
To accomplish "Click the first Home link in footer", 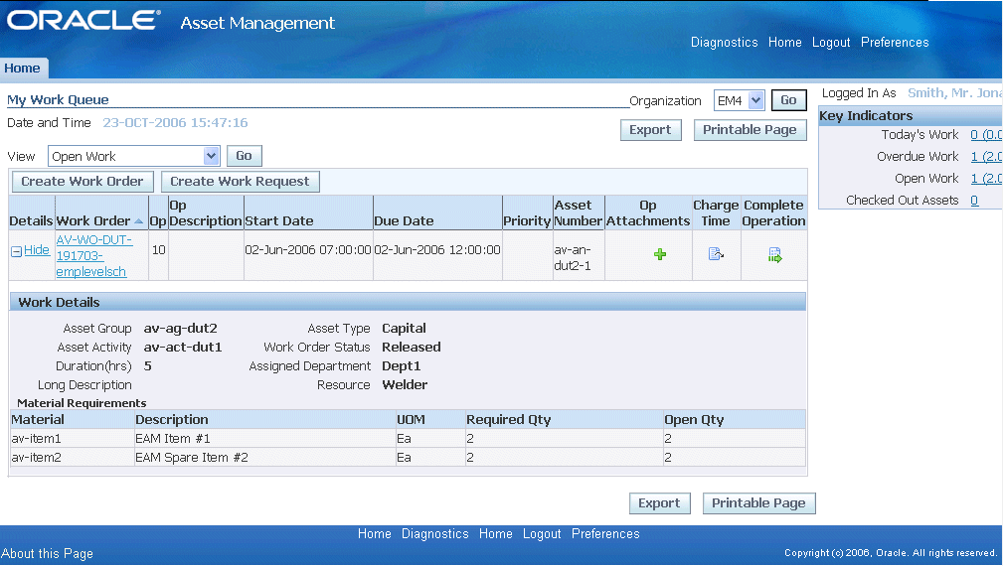I will [x=374, y=534].
